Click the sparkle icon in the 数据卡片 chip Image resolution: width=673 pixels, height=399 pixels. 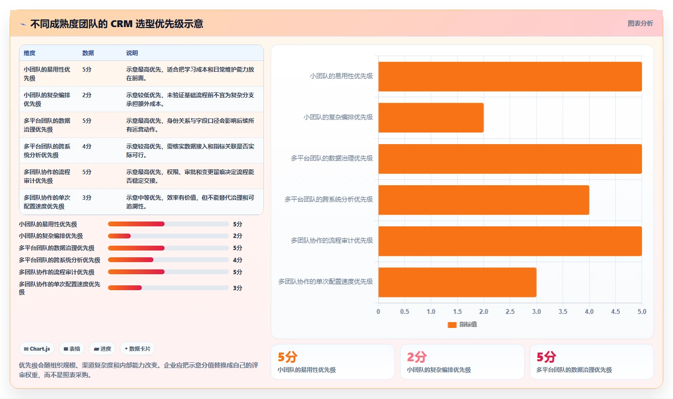point(126,349)
